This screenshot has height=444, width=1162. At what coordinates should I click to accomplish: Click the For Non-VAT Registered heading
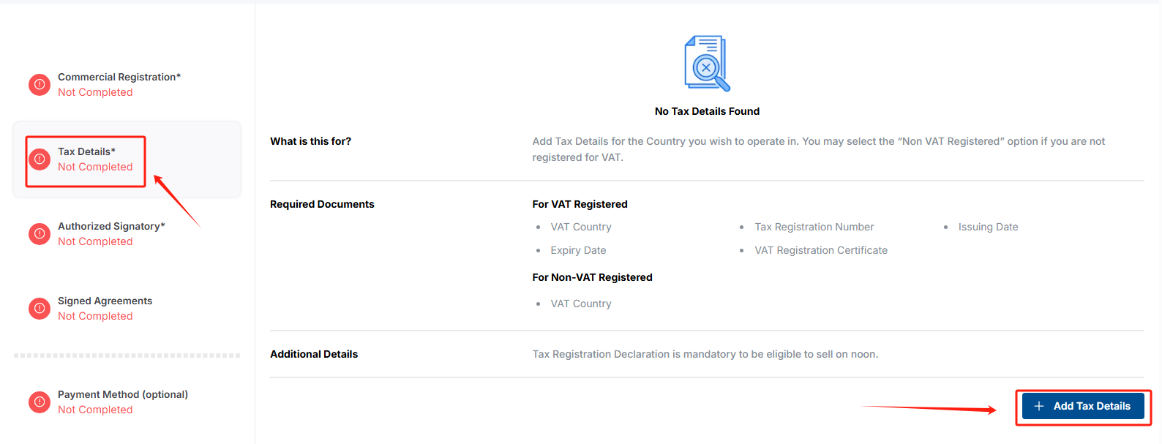pyautogui.click(x=592, y=277)
